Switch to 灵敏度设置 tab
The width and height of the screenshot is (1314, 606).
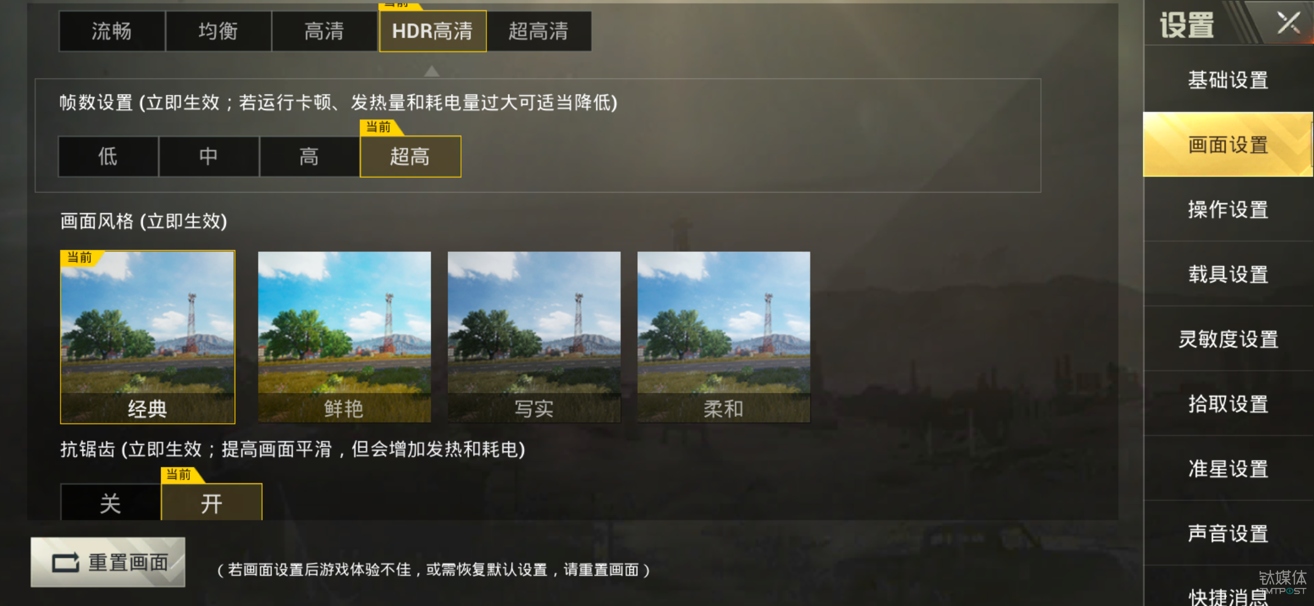click(x=1228, y=339)
